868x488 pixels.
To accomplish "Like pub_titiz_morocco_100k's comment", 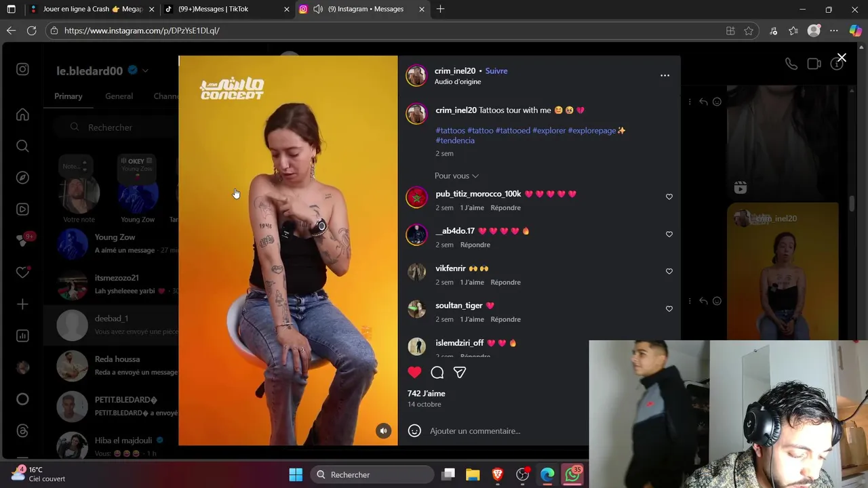I will [x=669, y=197].
